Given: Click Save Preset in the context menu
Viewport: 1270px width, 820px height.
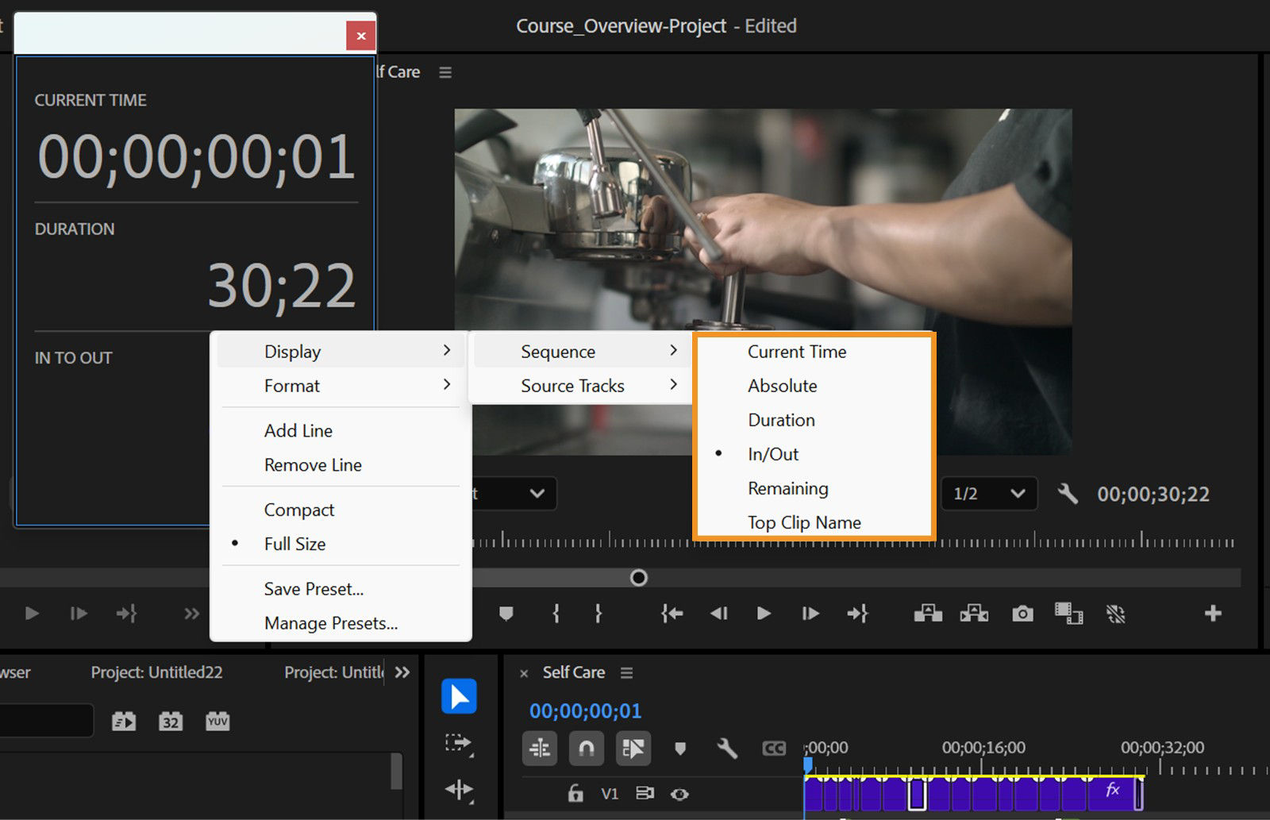Looking at the screenshot, I should point(314,589).
